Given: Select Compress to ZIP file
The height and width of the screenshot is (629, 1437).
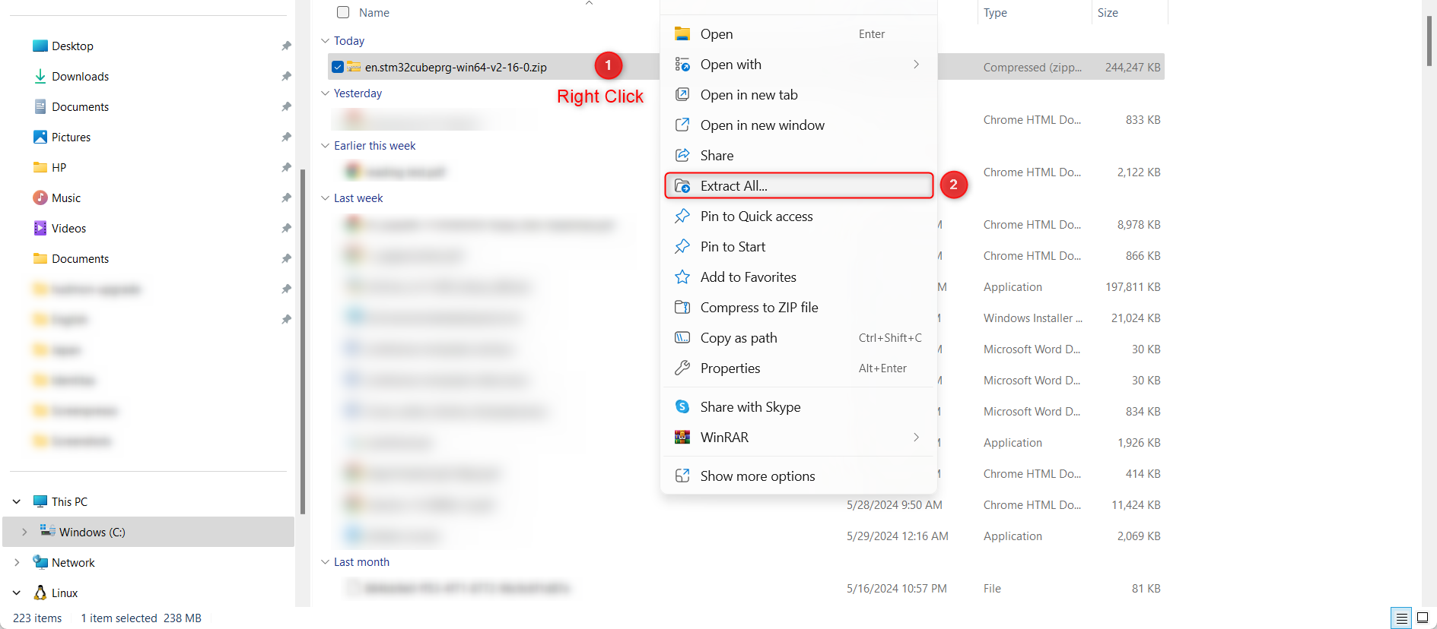Looking at the screenshot, I should [799, 308].
